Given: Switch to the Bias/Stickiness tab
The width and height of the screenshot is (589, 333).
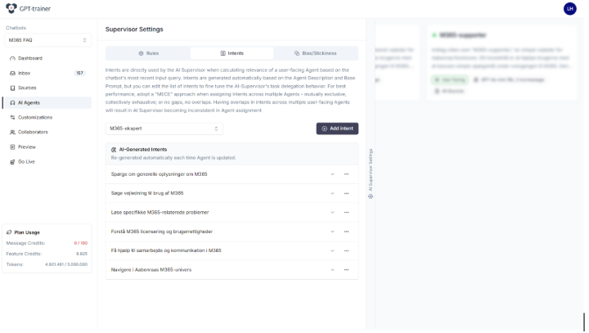Looking at the screenshot, I should [x=316, y=53].
